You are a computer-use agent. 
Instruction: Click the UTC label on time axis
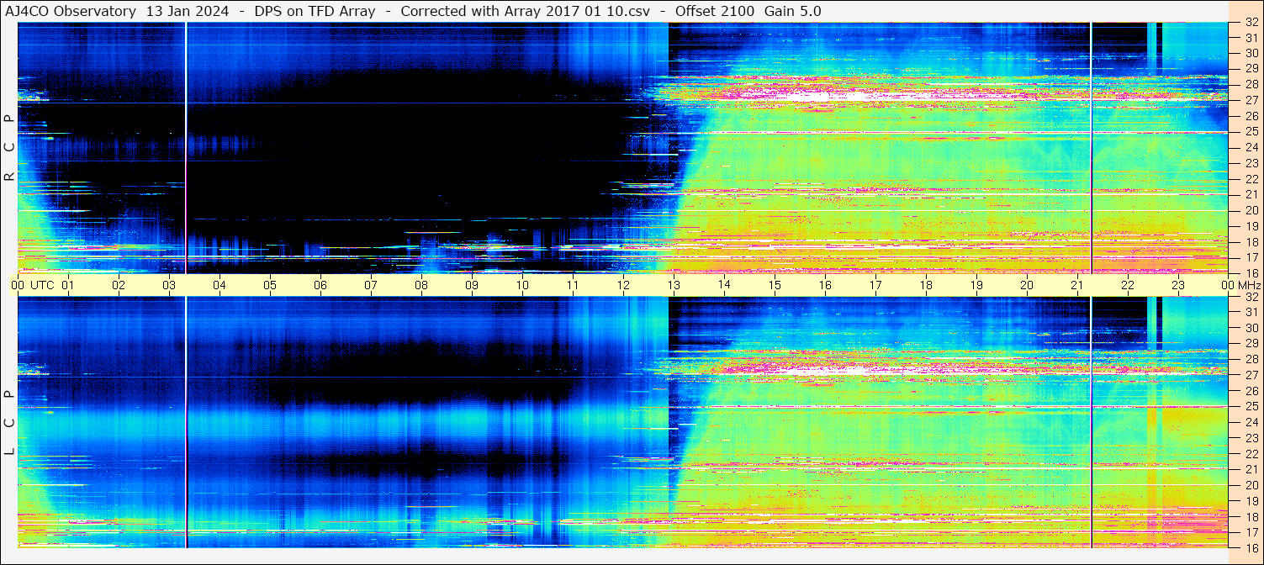point(42,285)
